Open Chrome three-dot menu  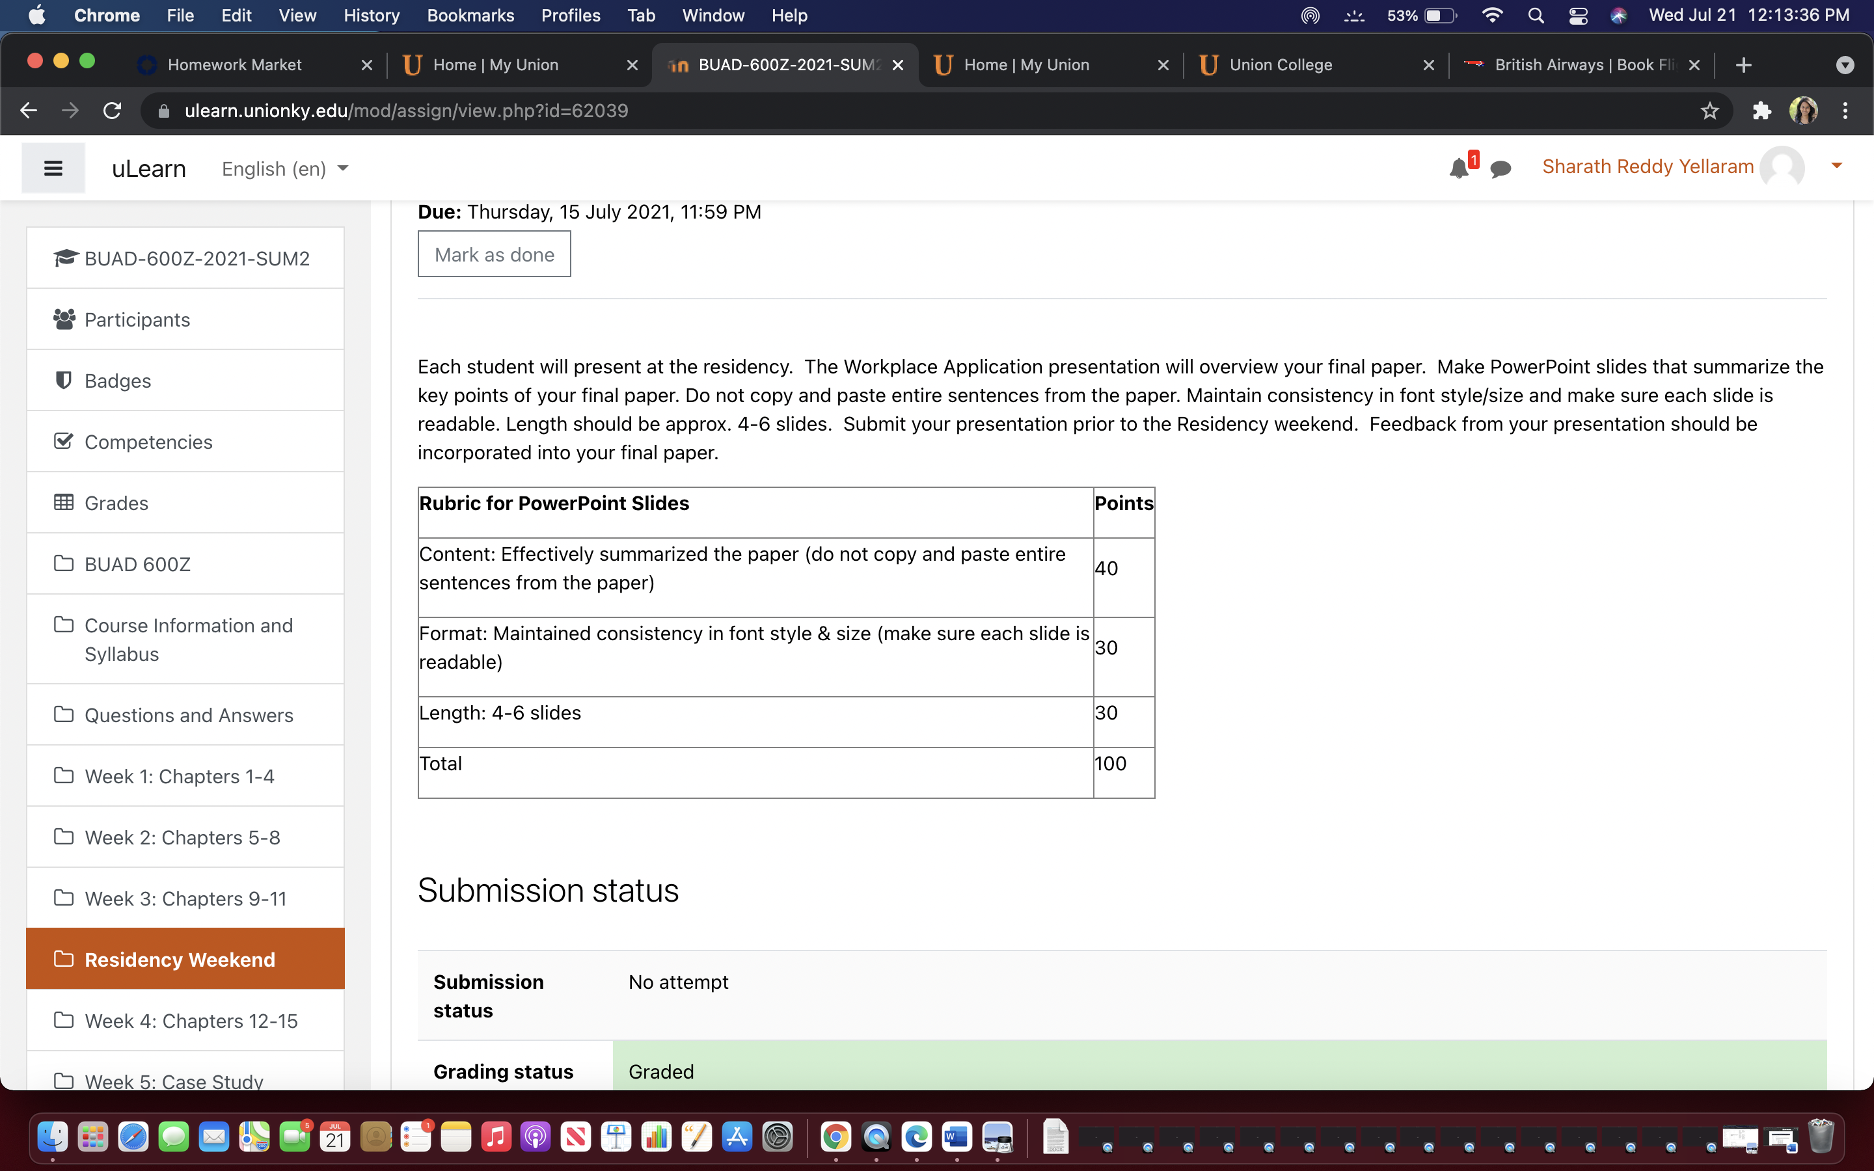click(1845, 111)
